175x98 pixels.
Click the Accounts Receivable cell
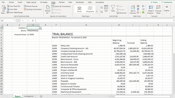point(86,65)
